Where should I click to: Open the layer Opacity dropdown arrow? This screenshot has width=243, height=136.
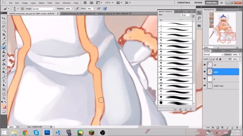(240, 54)
